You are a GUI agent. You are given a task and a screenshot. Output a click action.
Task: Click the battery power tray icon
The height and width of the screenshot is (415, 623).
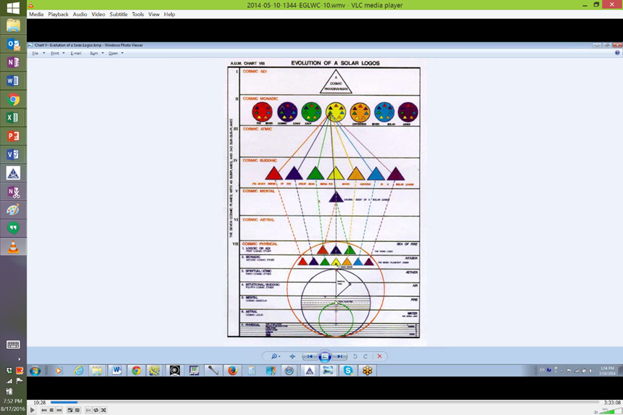click(9, 391)
